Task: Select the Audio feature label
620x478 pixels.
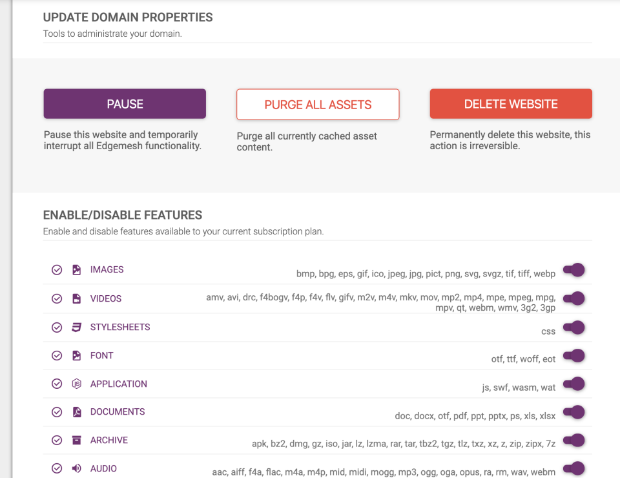Action: pos(103,468)
